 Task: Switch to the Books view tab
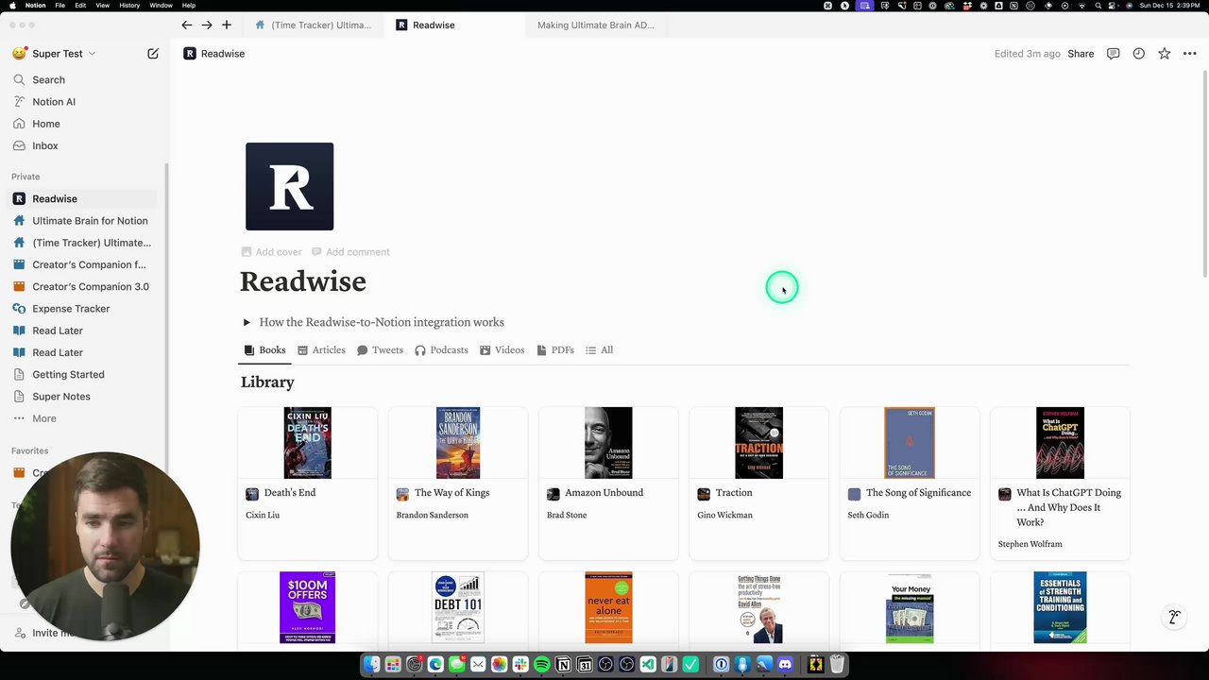coord(264,350)
